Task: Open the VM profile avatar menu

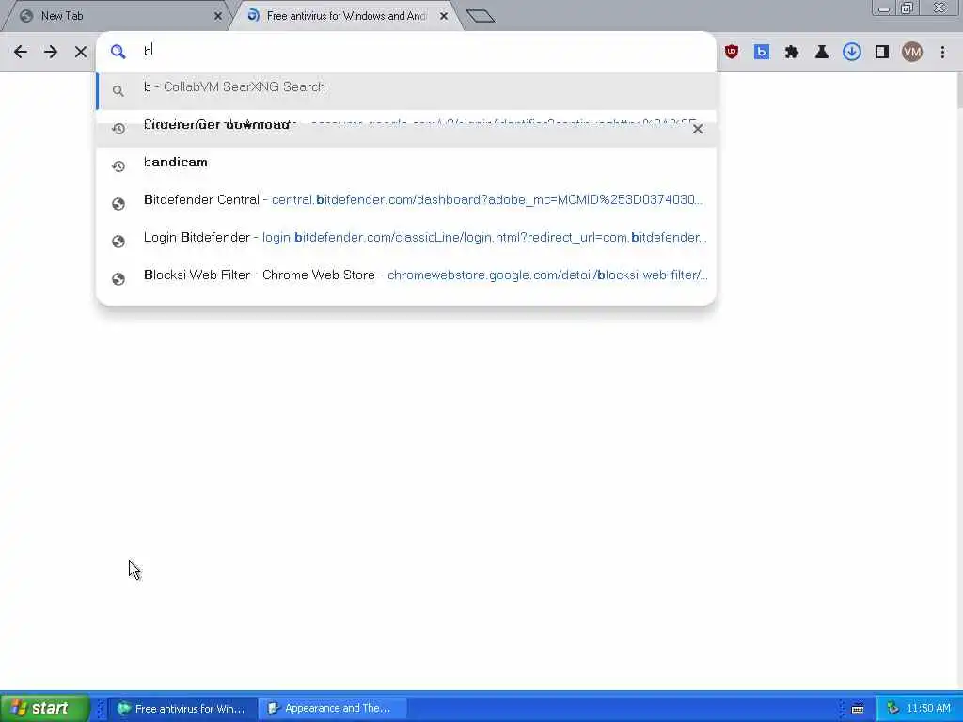Action: click(912, 52)
